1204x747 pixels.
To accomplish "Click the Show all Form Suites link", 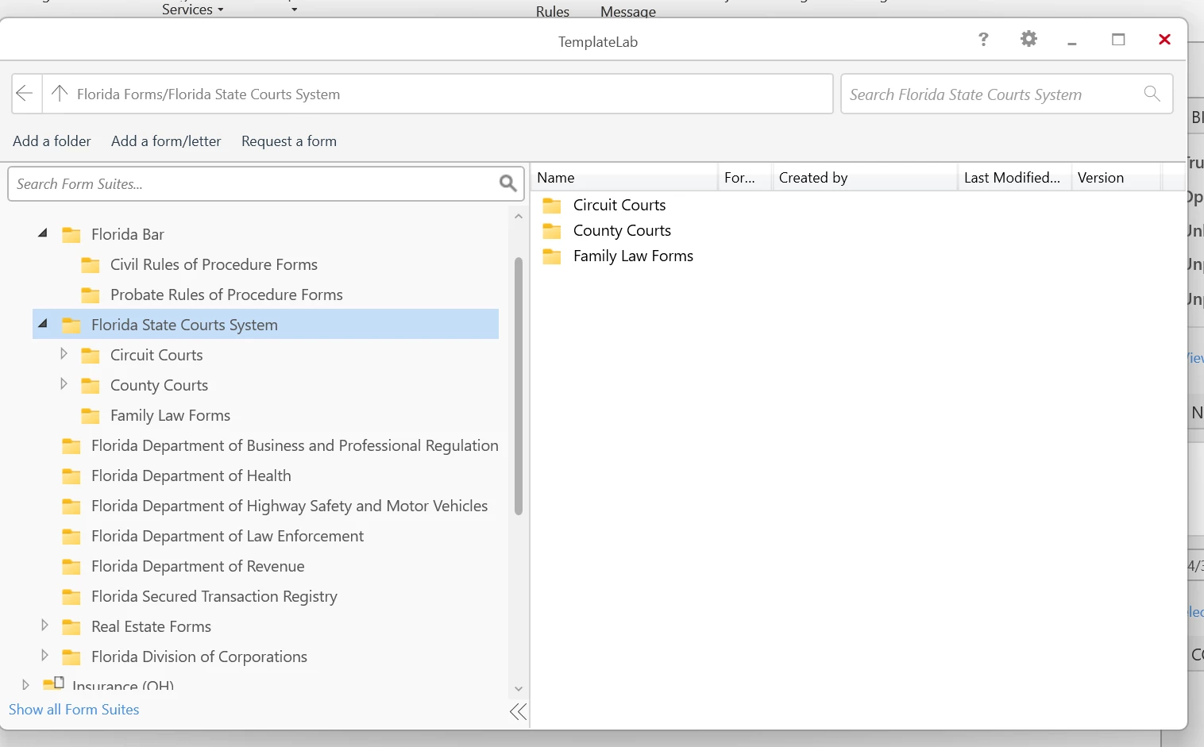I will 74,710.
